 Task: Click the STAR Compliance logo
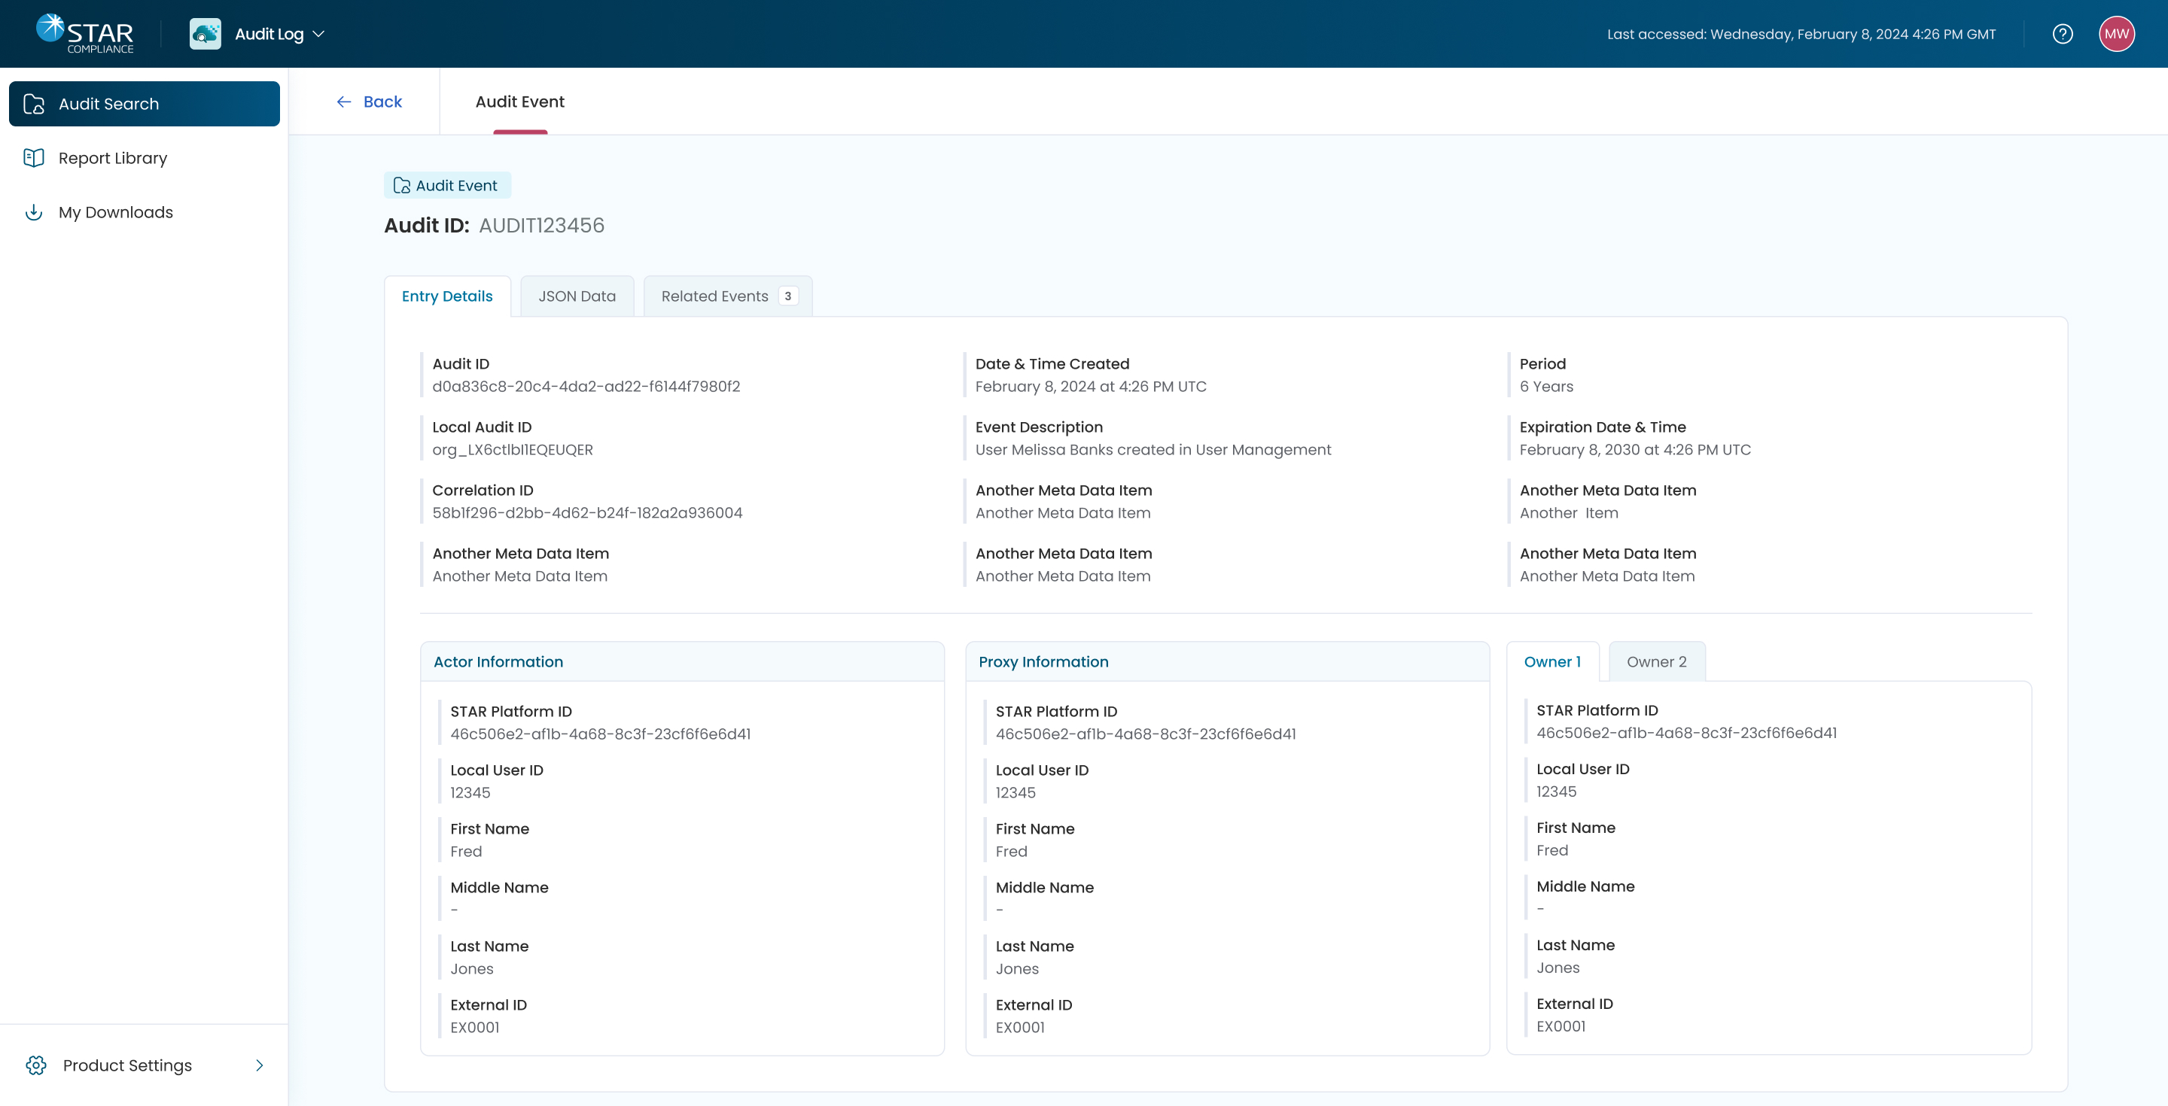click(x=84, y=34)
